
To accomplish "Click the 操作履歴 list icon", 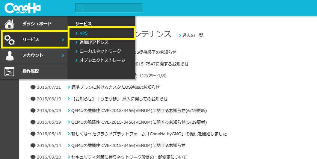I will pos(9,71).
